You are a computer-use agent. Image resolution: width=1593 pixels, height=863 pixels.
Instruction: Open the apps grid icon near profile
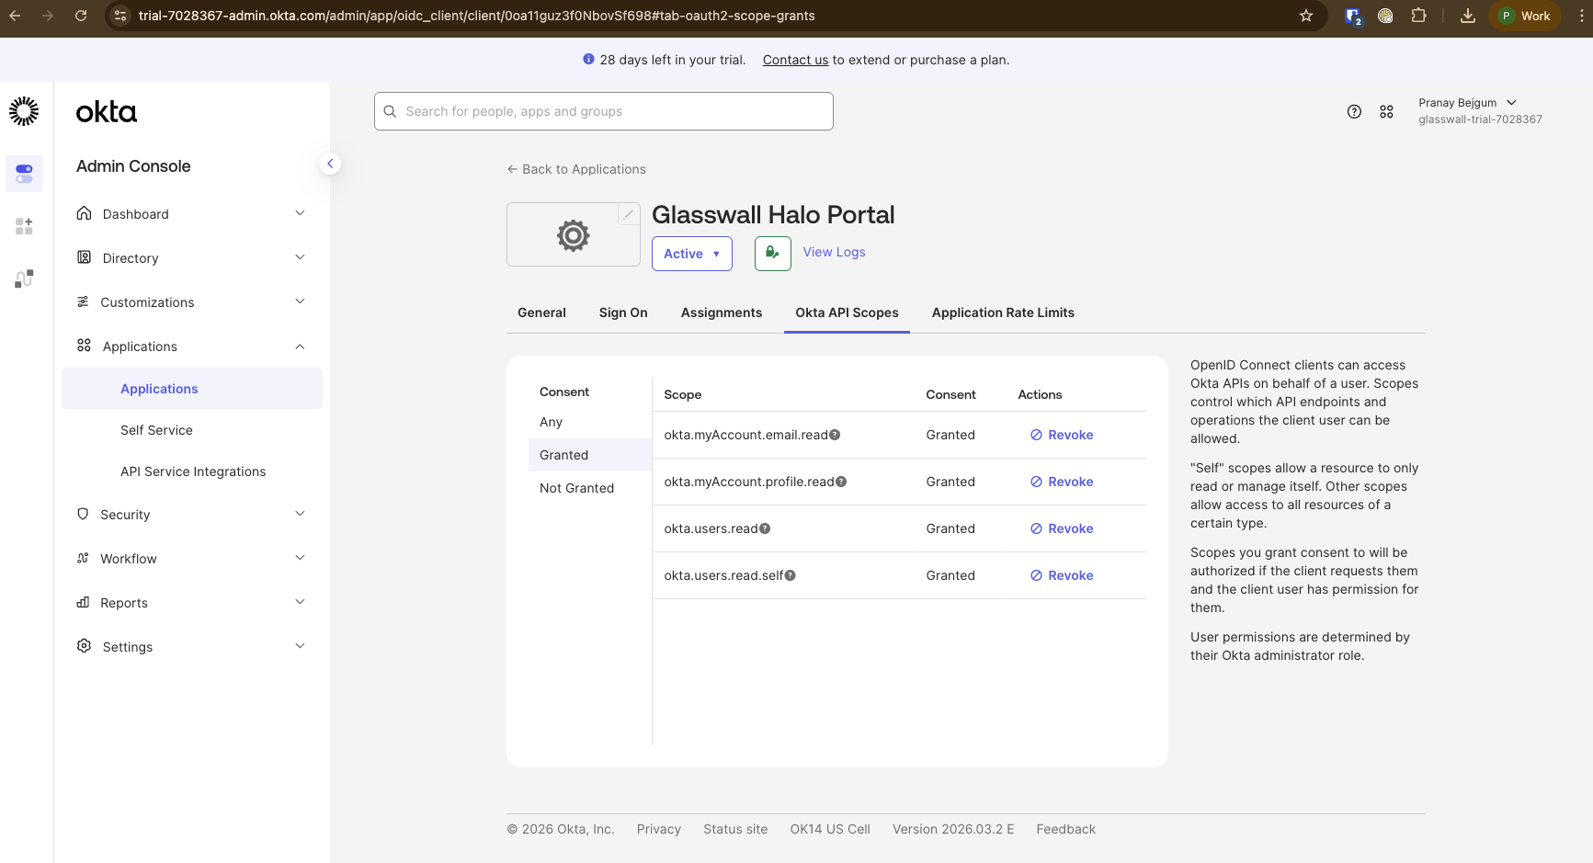[x=1386, y=111]
